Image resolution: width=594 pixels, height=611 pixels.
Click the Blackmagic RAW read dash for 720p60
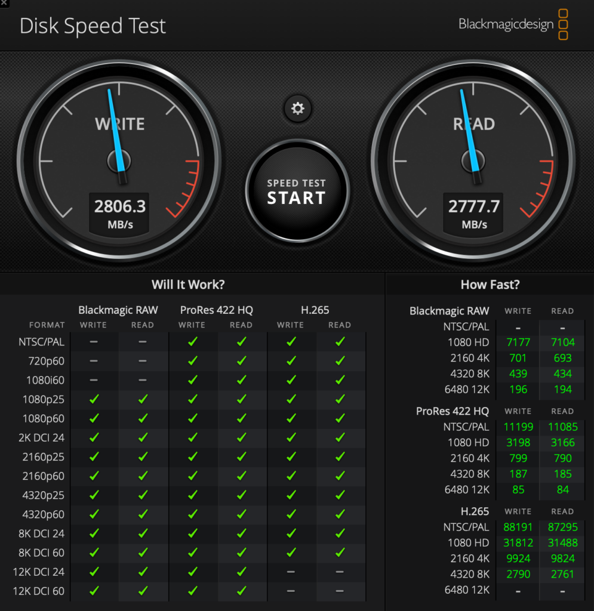[x=143, y=361]
